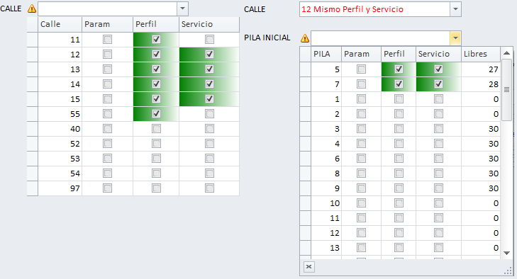Select the PILA cell '10'
The height and width of the screenshot is (279, 517).
(x=326, y=203)
